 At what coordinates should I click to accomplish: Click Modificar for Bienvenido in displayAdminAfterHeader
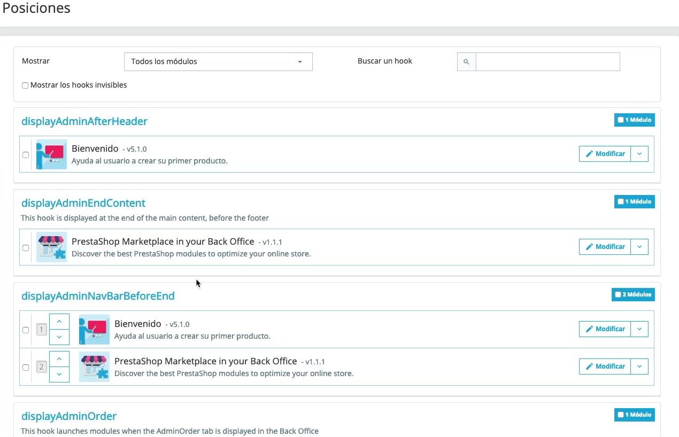coord(605,154)
